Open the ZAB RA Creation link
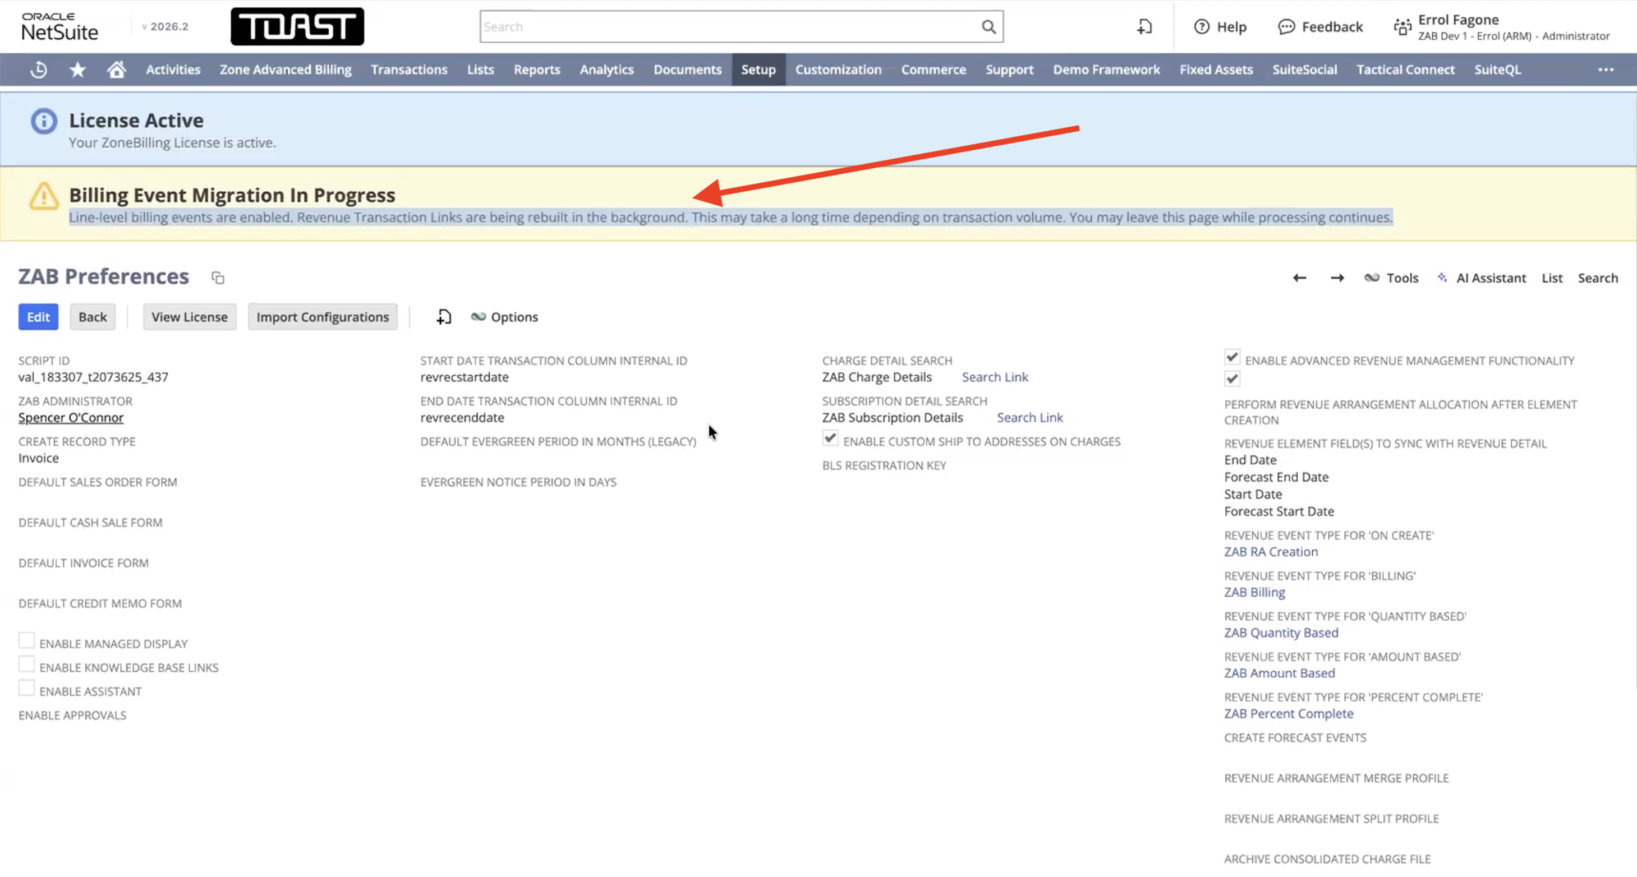This screenshot has height=877, width=1637. pos(1271,551)
